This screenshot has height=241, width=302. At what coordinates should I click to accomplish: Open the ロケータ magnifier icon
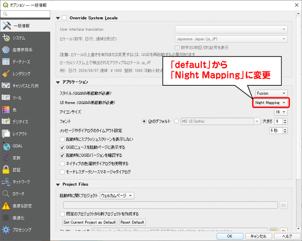click(x=6, y=194)
